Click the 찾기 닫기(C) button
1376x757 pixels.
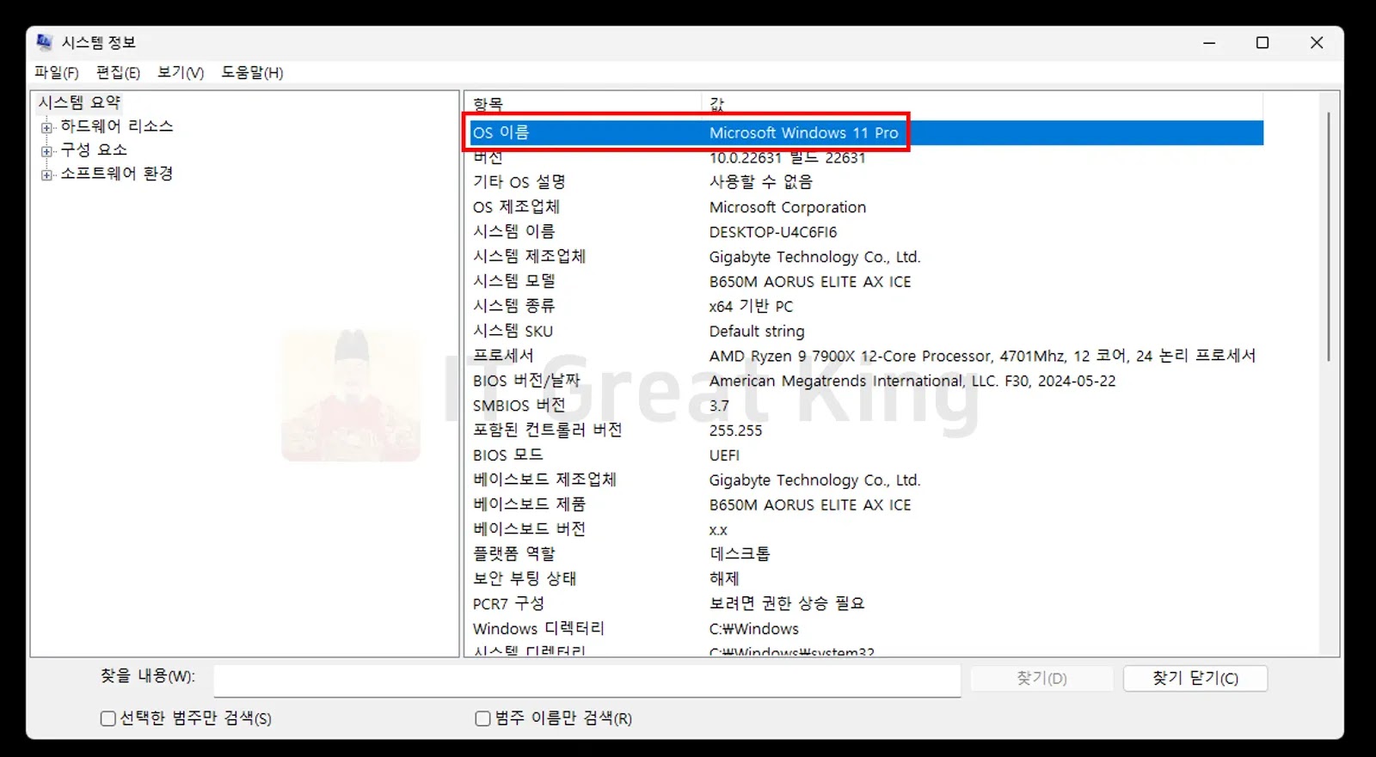(1195, 679)
